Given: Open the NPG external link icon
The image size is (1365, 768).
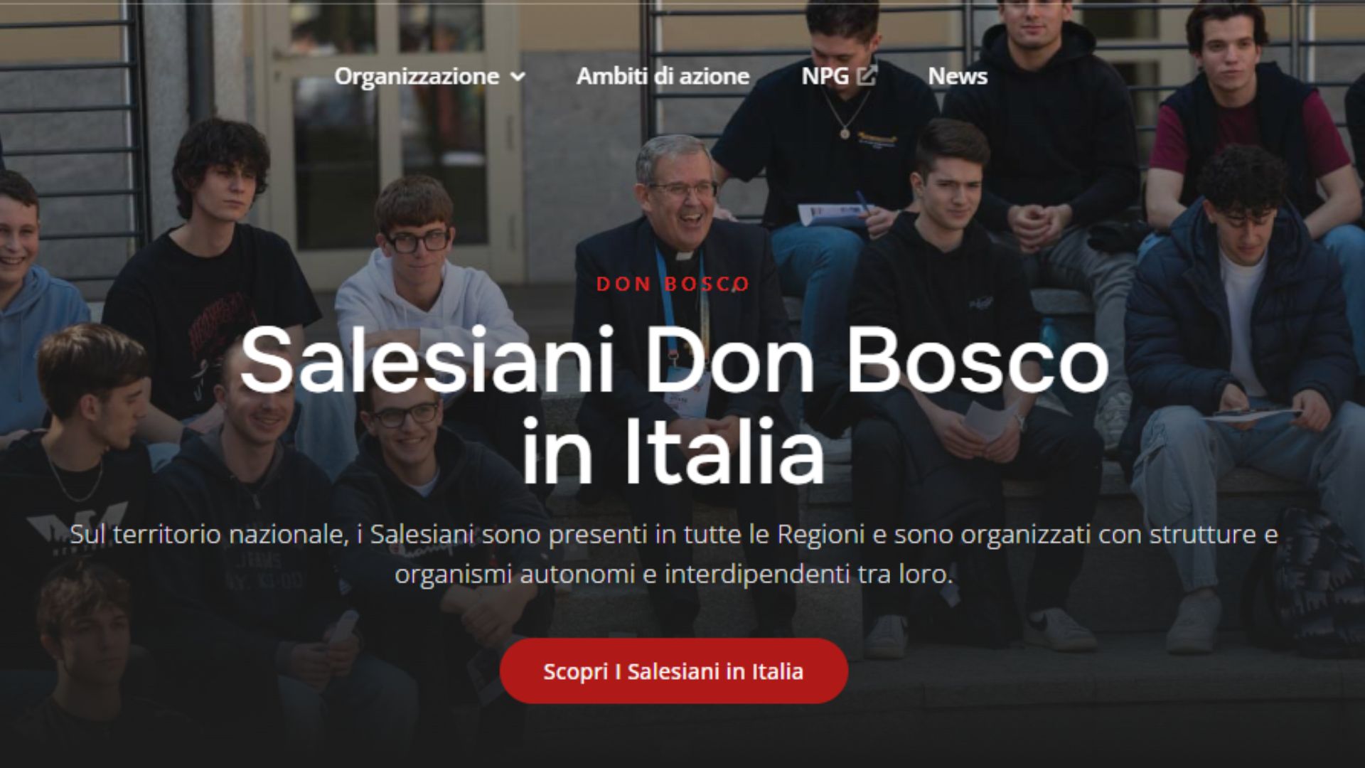Looking at the screenshot, I should (x=867, y=75).
